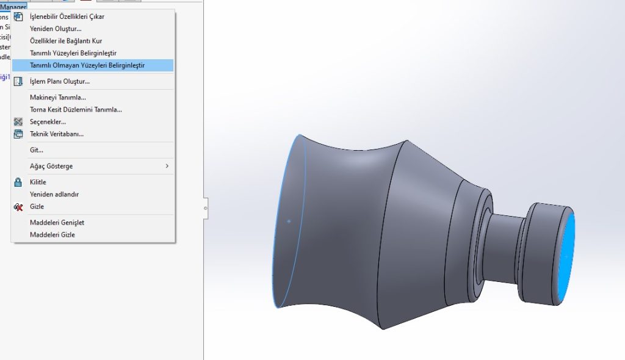The height and width of the screenshot is (360, 625).
Task: Click the panel collapse handle on divider
Action: point(205,208)
